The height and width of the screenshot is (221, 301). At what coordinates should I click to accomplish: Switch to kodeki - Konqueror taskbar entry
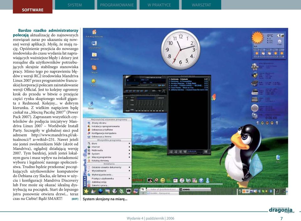pos(163,193)
